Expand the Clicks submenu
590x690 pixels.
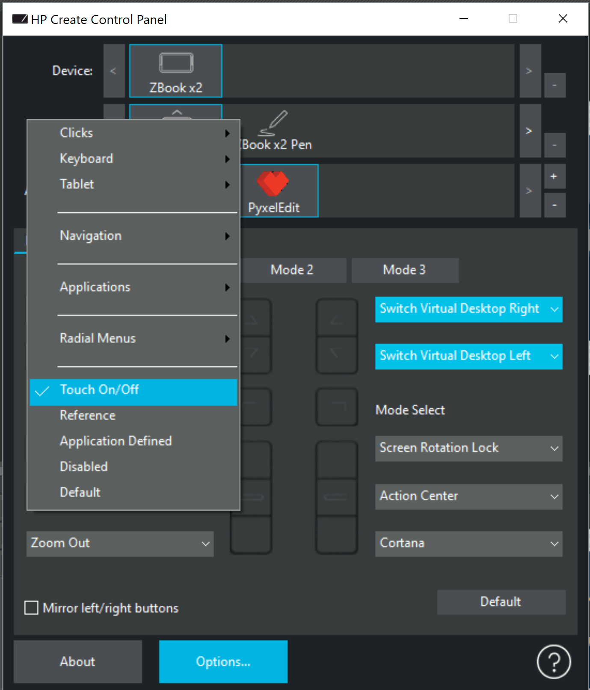click(x=133, y=133)
